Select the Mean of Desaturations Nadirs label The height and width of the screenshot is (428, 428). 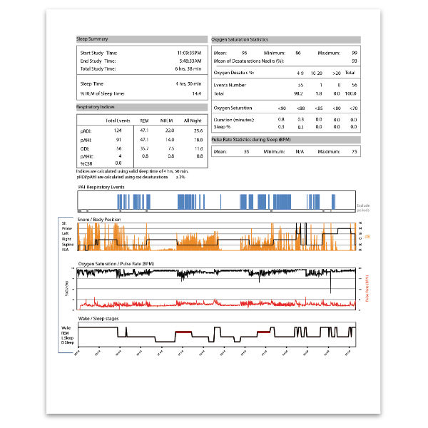pyautogui.click(x=249, y=61)
